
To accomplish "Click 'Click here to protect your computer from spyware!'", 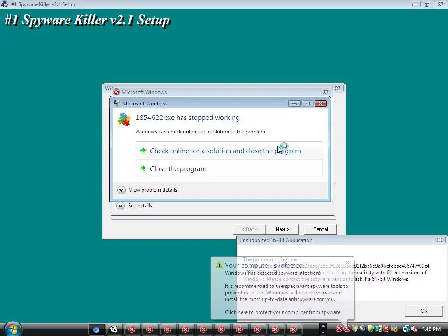I will point(283,312).
